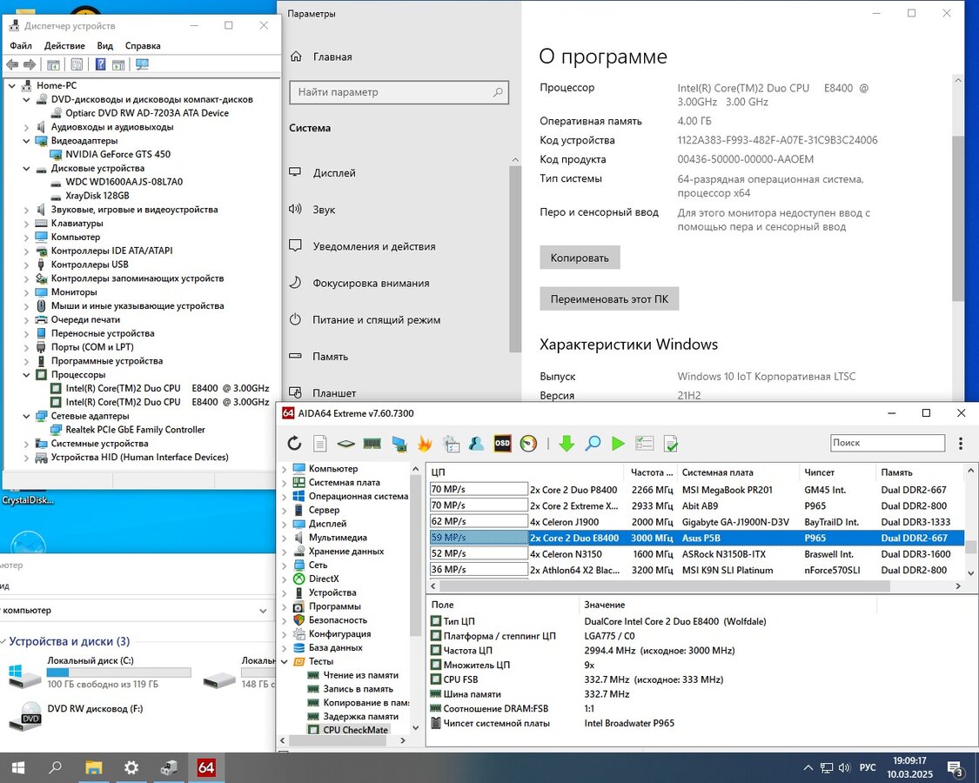Launch the flame stability test icon
This screenshot has width=979, height=783.
tap(425, 444)
